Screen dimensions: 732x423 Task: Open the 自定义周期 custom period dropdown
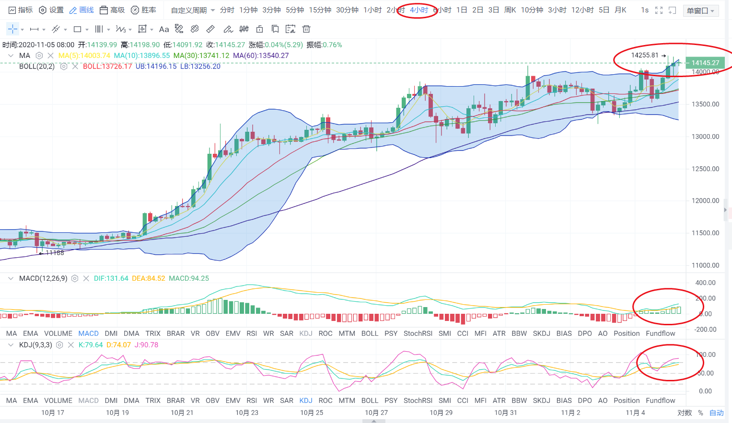[x=193, y=10]
